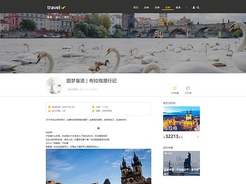Click the intro line starting with 2017年
Viewport: 246px width, 184px height.
pyautogui.click(x=86, y=120)
